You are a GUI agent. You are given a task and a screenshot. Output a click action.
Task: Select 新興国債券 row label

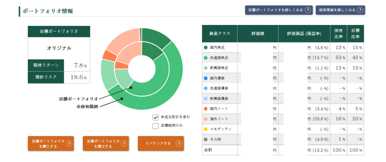point(219,98)
